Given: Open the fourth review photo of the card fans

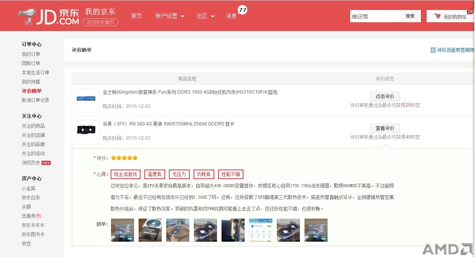Looking at the screenshot, I should click(205, 230).
